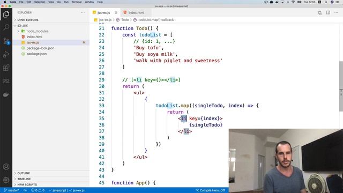Image resolution: width=343 pixels, height=193 pixels.
Task: Click 'Buy tofu' string on line 24
Action: (x=147, y=48)
